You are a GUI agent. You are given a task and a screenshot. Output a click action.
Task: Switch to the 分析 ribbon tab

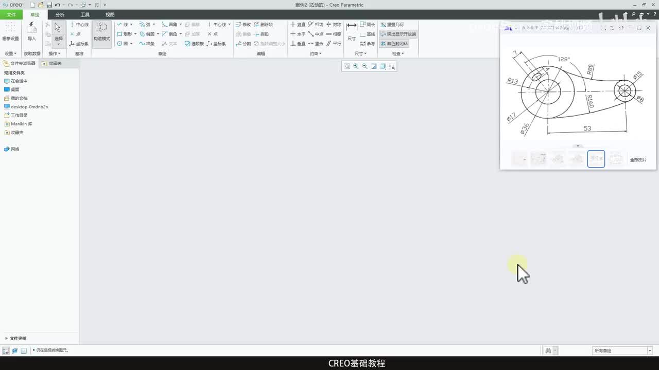60,15
